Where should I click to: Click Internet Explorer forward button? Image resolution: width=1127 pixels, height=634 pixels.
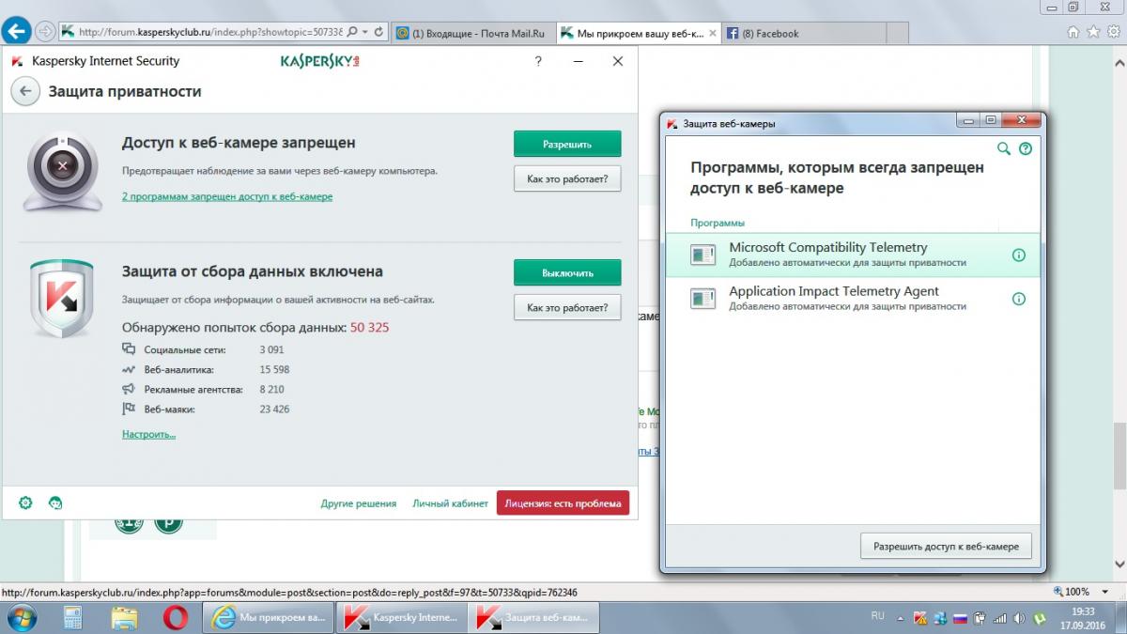point(45,32)
